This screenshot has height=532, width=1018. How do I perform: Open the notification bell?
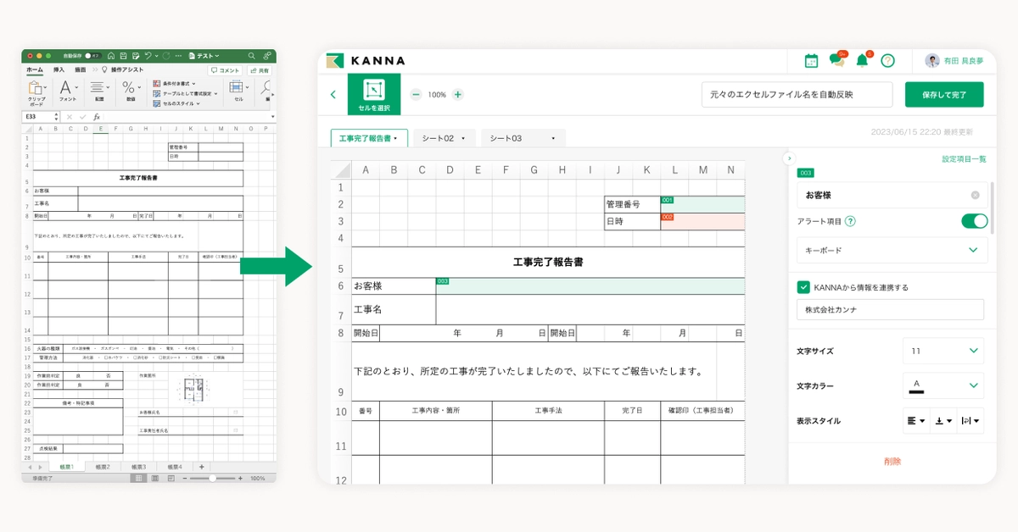click(x=863, y=59)
